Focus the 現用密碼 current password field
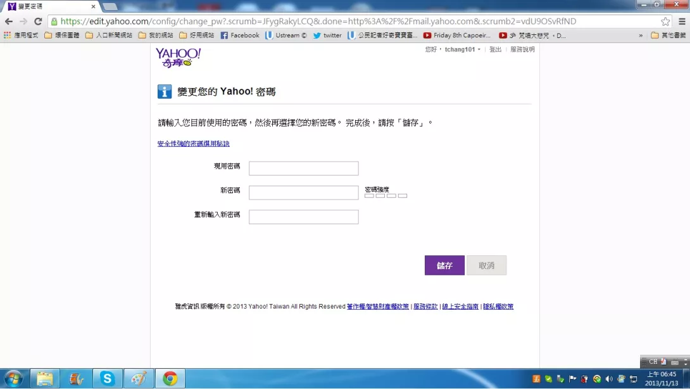 pos(304,169)
